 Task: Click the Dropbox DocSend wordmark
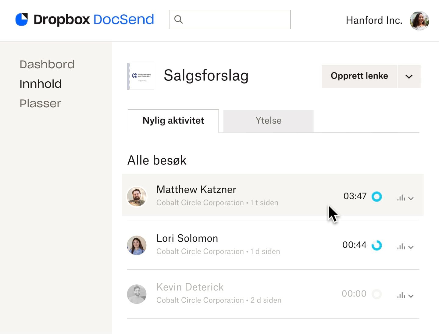pos(94,20)
